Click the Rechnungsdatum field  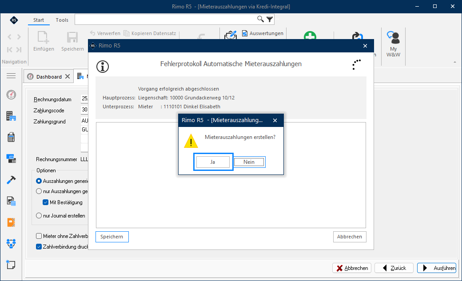(84, 99)
